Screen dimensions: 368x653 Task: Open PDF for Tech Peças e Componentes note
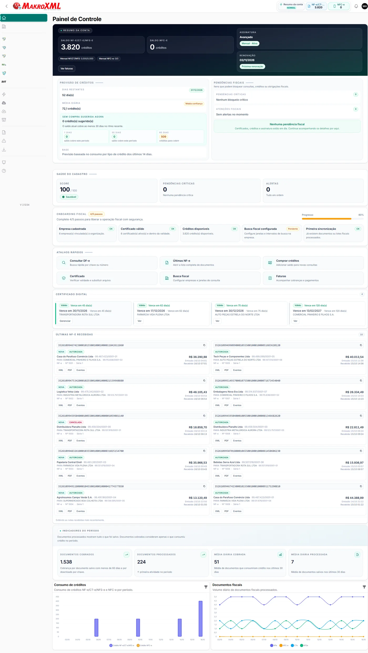point(226,370)
